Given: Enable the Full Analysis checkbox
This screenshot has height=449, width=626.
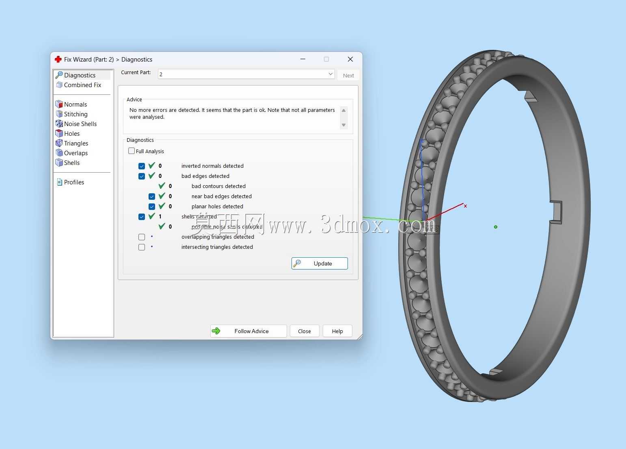Looking at the screenshot, I should [x=132, y=151].
